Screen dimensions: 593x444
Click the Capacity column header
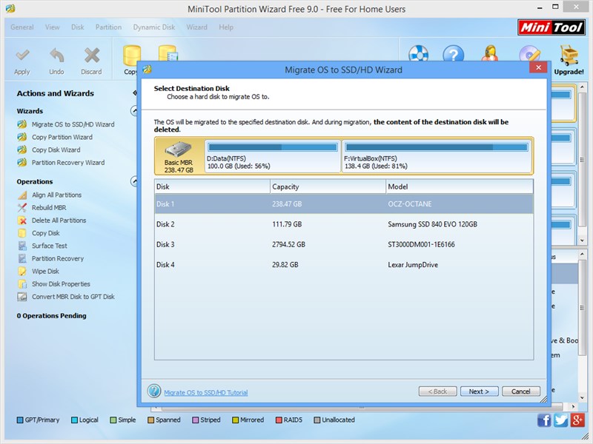[x=328, y=186]
